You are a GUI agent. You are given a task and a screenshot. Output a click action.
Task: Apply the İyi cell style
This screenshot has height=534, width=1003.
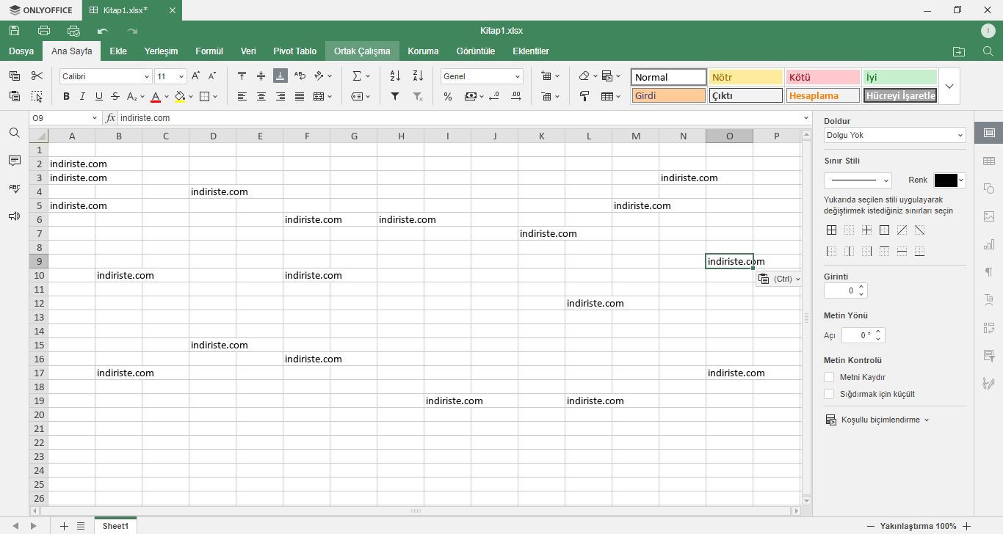[900, 77]
